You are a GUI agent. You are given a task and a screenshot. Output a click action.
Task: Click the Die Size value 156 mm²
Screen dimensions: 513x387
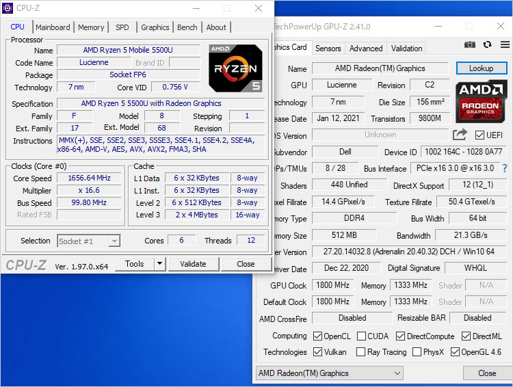click(430, 102)
